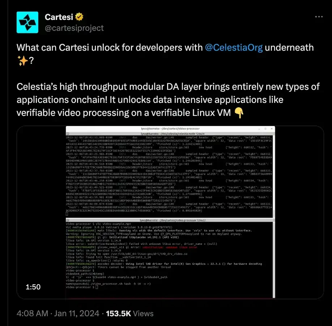Viewport: 332px width, 326px height.
Task: Click the video-processor $ prompt cursor
Action: (97, 287)
